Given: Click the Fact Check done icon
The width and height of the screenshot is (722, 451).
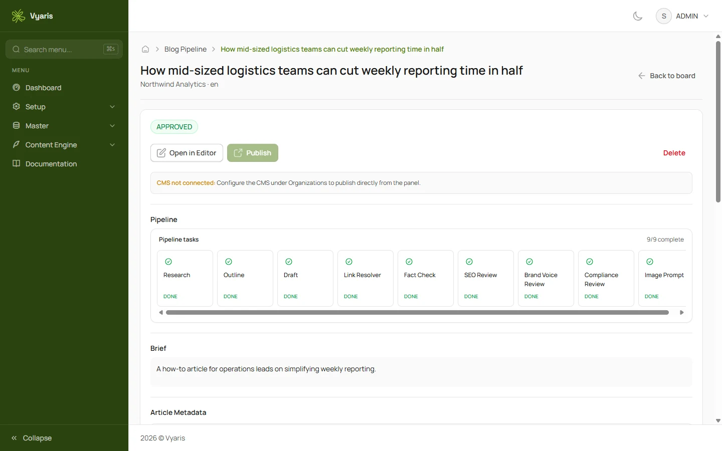Looking at the screenshot, I should pyautogui.click(x=409, y=262).
